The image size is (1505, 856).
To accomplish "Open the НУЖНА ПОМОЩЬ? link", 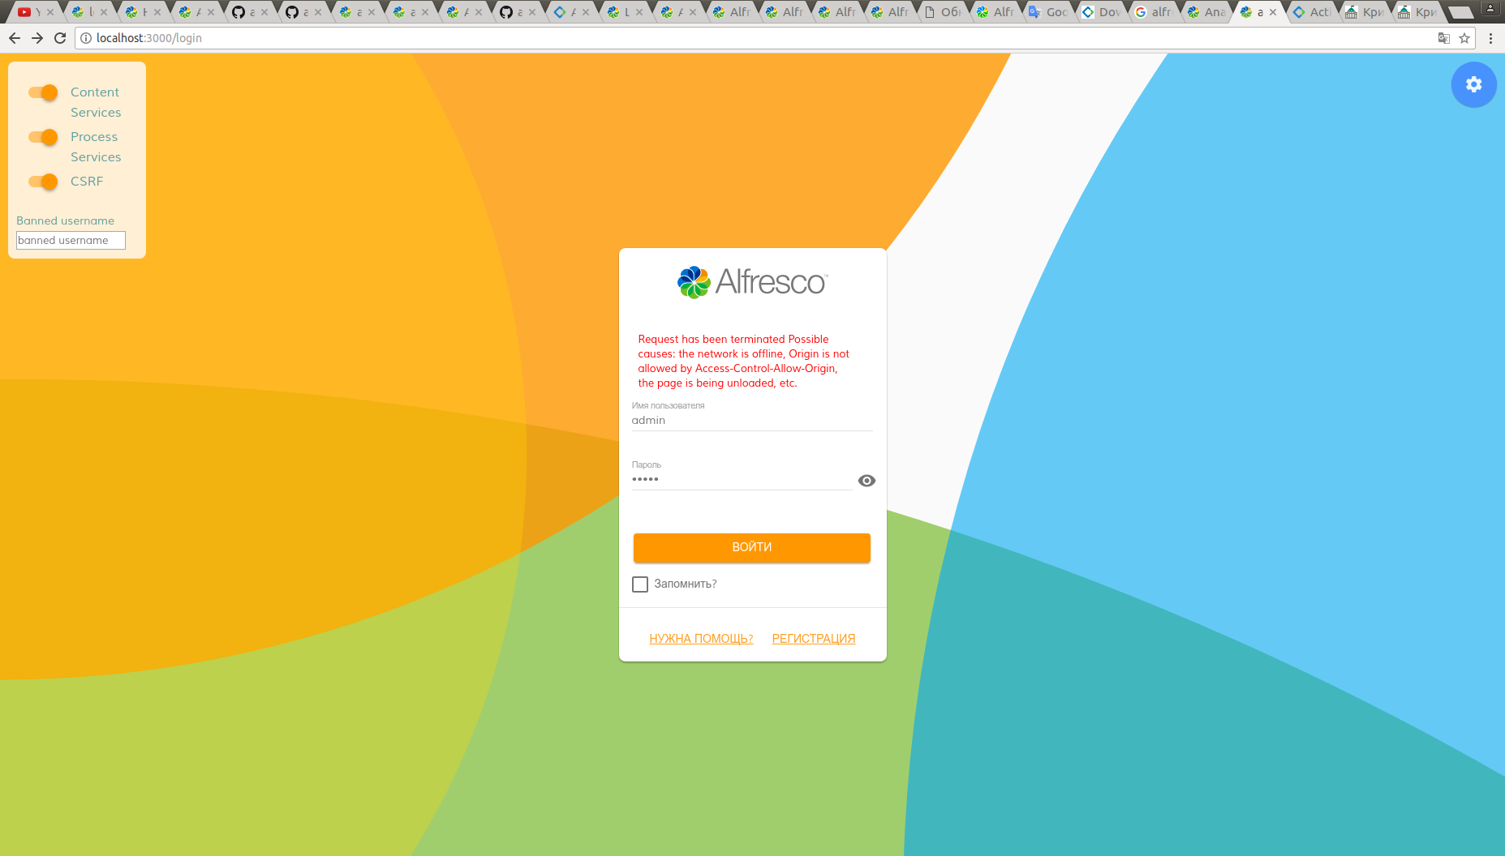I will [701, 639].
